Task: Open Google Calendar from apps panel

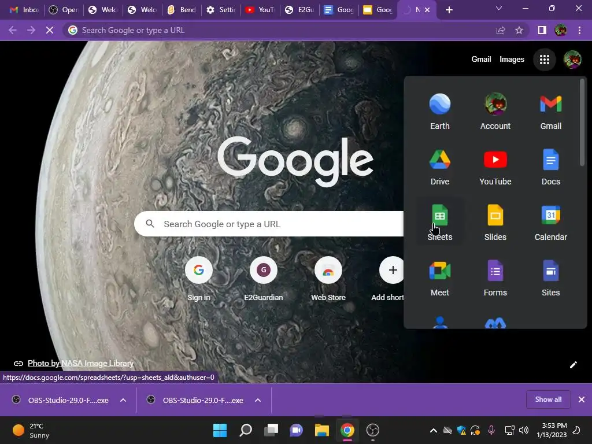Action: (550, 223)
